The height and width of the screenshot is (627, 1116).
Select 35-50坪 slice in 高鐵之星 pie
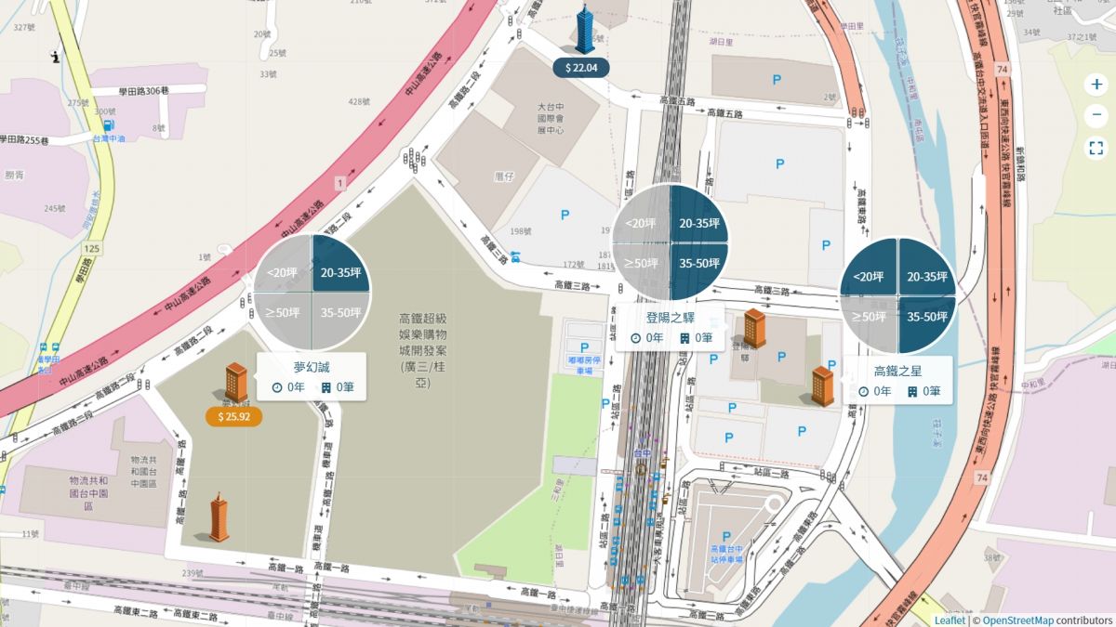(927, 317)
